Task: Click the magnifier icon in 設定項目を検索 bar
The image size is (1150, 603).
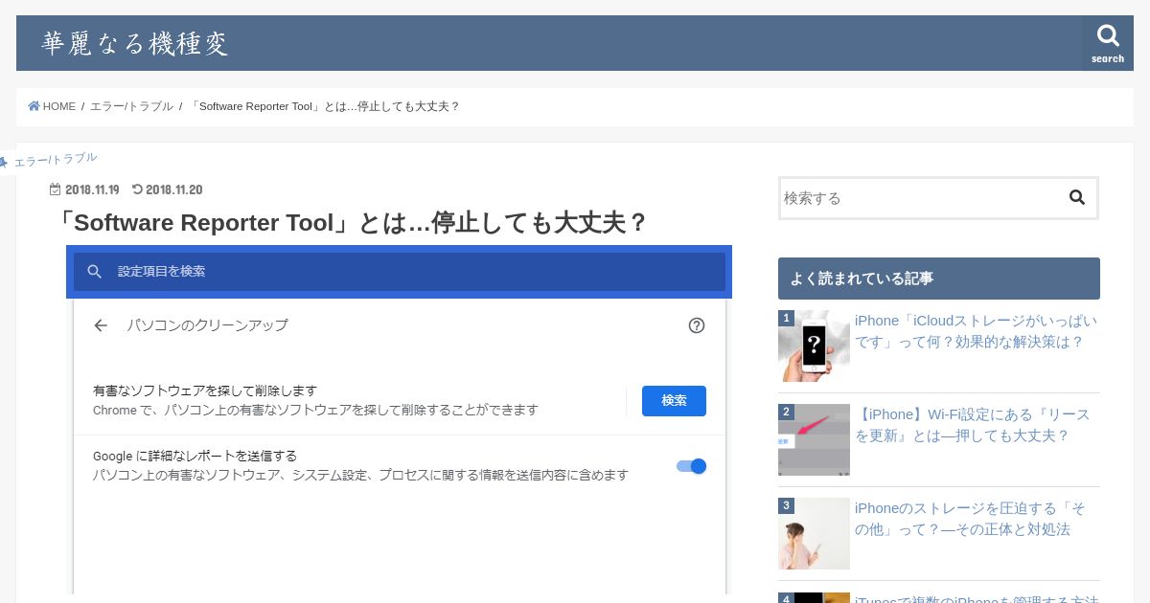Action: tap(94, 272)
